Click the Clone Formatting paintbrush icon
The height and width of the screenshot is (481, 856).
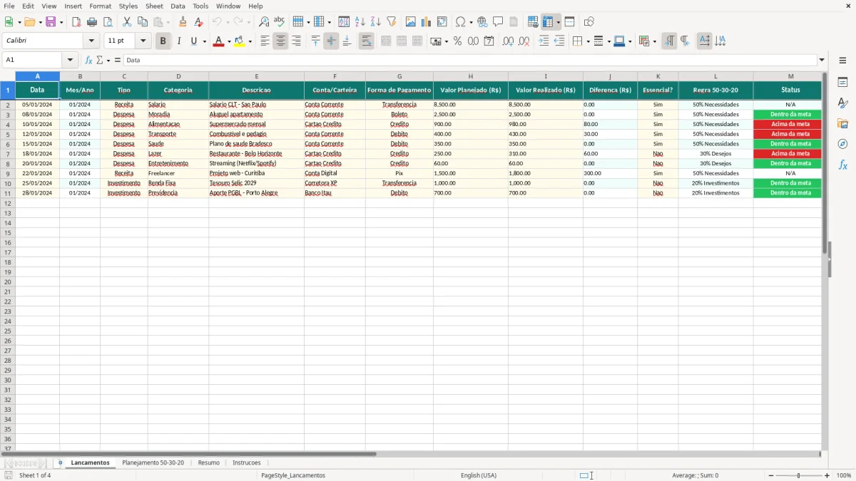click(x=183, y=22)
